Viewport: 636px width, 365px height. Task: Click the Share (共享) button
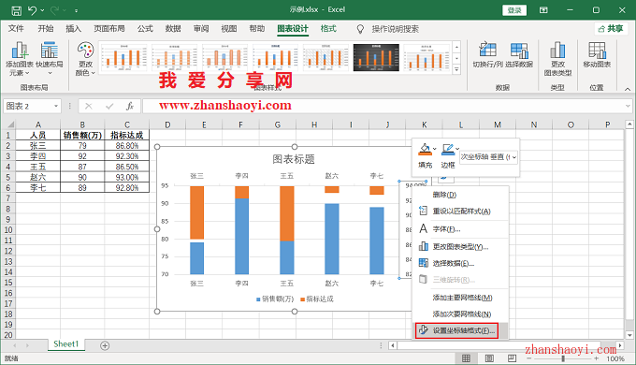pos(611,29)
